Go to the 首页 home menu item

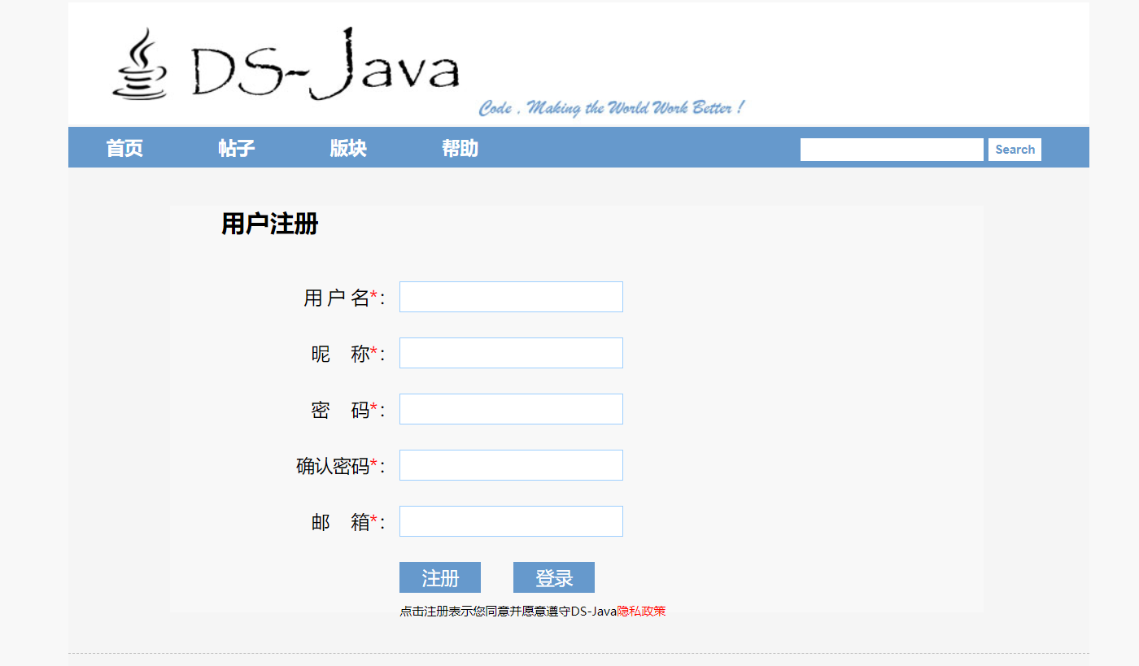point(124,148)
